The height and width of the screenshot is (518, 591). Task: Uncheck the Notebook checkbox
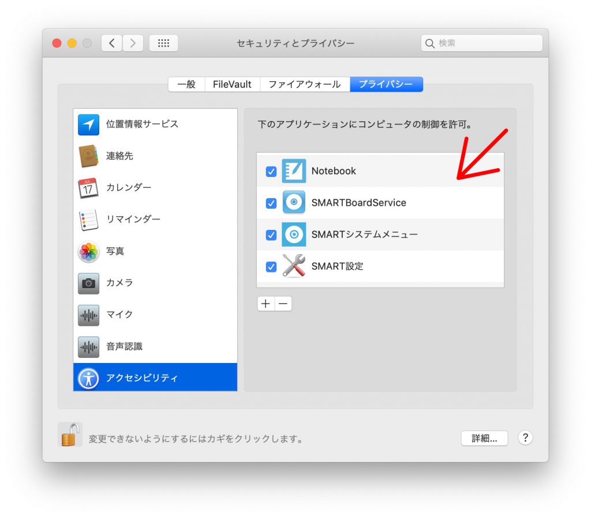click(x=271, y=172)
